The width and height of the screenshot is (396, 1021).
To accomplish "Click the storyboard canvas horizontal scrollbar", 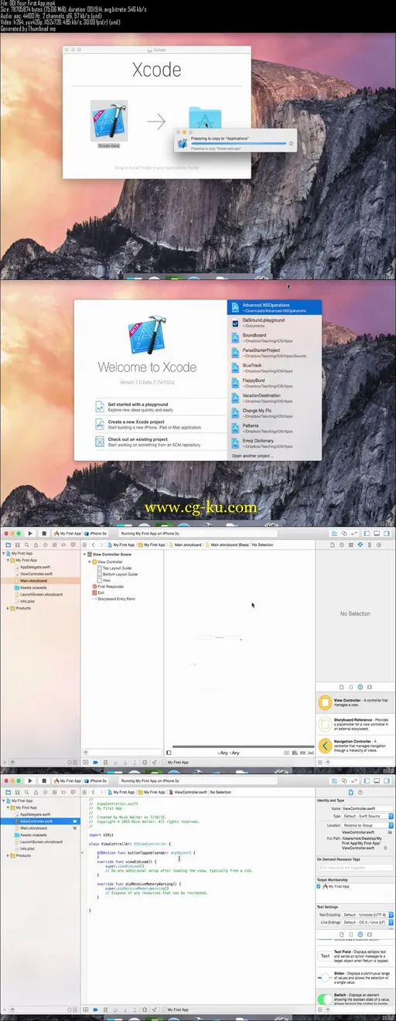I will (242, 746).
